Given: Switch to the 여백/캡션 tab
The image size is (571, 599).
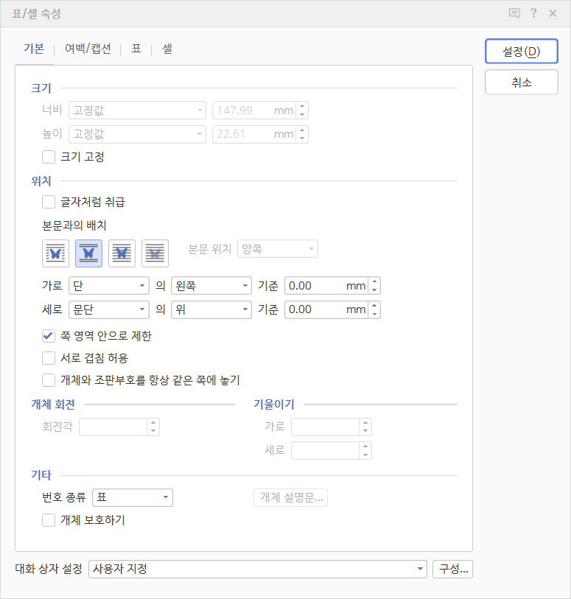Looking at the screenshot, I should 88,49.
